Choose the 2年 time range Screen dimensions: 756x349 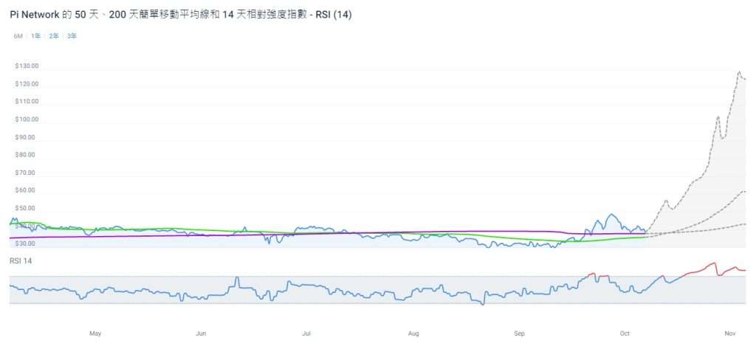coord(53,36)
